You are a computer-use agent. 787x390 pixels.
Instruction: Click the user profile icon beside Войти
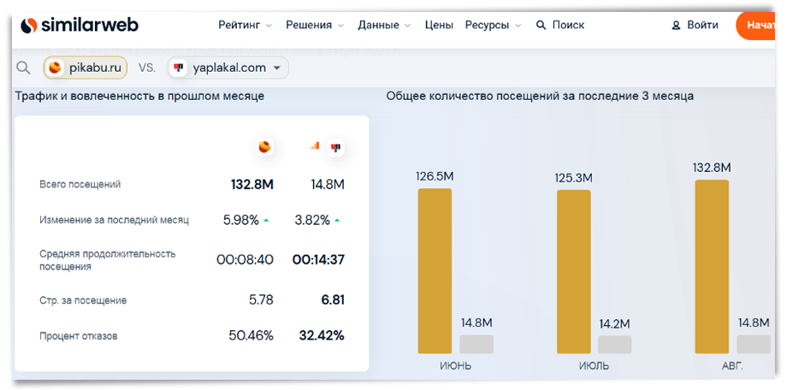pyautogui.click(x=676, y=25)
